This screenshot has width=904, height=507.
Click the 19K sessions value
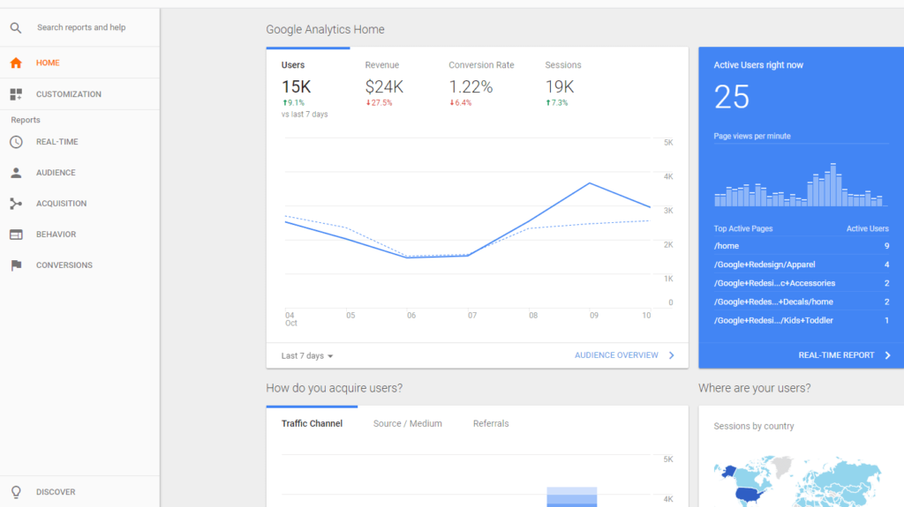tap(560, 87)
